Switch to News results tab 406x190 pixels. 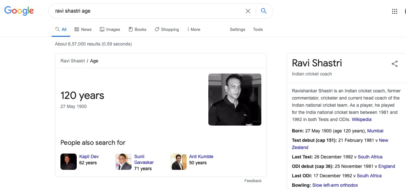click(83, 29)
